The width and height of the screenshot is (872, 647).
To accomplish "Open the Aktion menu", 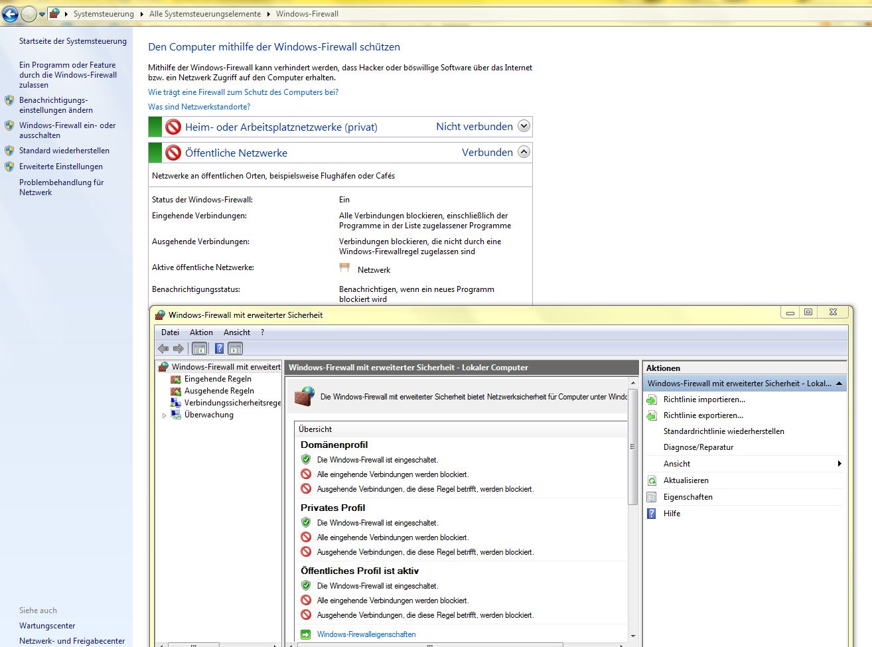I will click(201, 332).
